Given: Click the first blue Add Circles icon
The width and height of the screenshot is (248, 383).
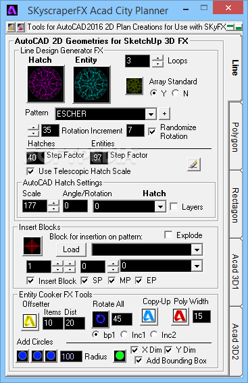Looking at the screenshot, I should tap(22, 356).
